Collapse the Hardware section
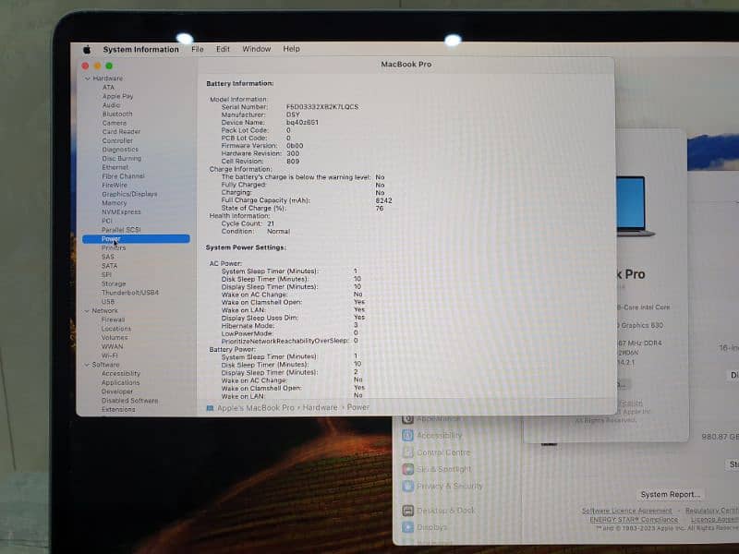739x554 pixels. coord(87,78)
